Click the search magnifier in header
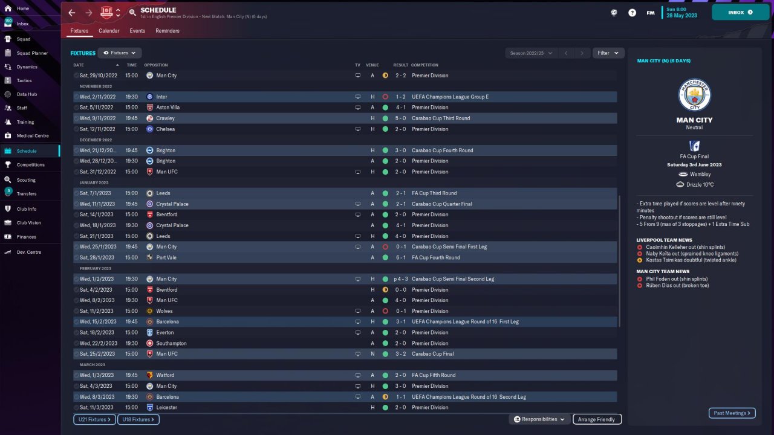The image size is (774, 435). 132,13
